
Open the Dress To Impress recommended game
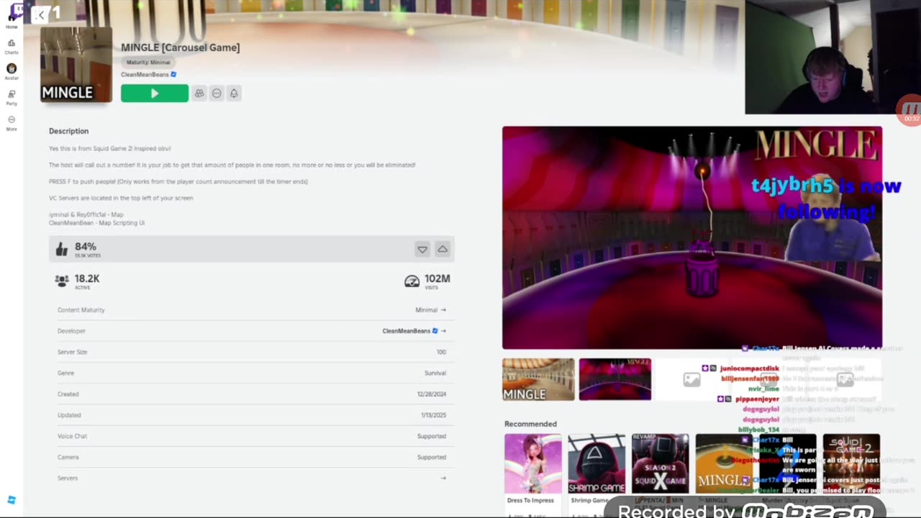(x=532, y=469)
